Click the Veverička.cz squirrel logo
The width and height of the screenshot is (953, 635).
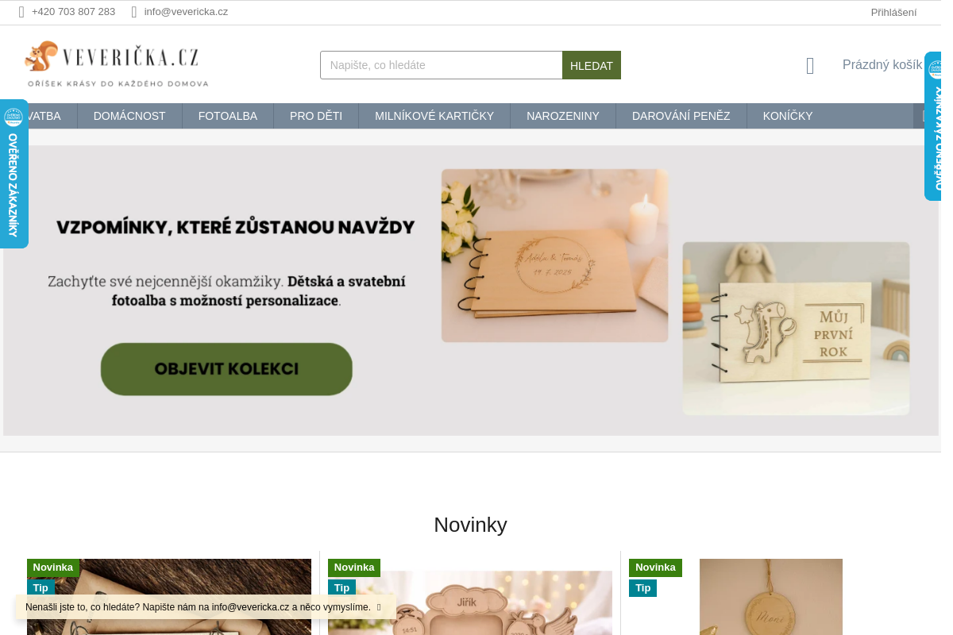click(x=118, y=64)
